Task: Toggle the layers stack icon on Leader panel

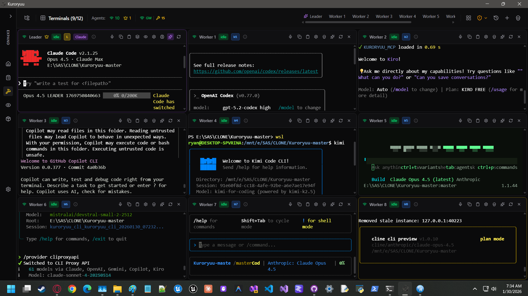Action: (x=138, y=37)
